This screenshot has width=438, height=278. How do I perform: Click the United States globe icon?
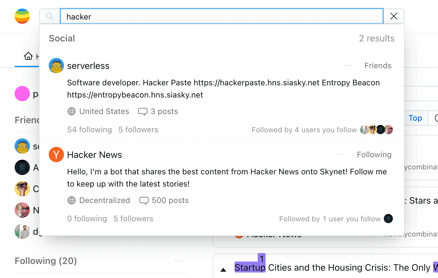pyautogui.click(x=72, y=111)
